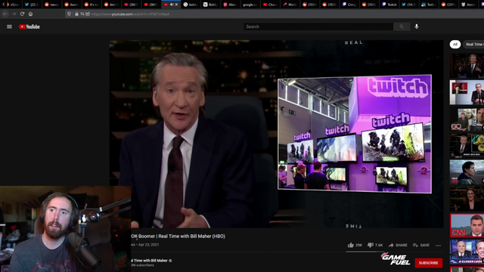This screenshot has width=484, height=272.
Task: Close the active YouTube tab
Action: coord(176,5)
